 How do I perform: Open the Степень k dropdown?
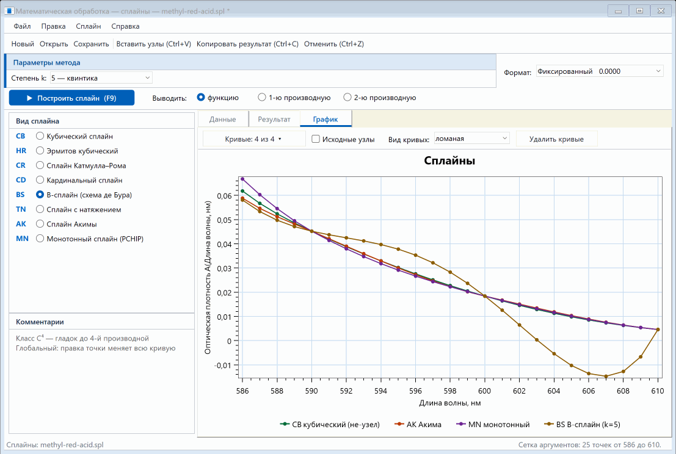pos(101,78)
